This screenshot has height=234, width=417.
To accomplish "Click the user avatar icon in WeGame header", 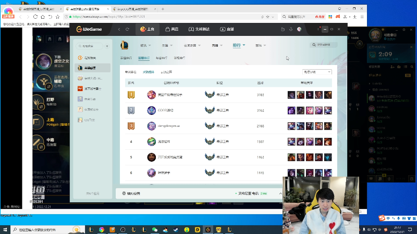I will coord(299,29).
